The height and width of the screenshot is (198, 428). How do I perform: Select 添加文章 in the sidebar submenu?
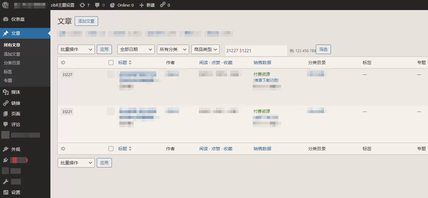[x=12, y=54]
